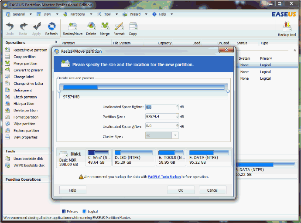Confirm resize with OK button
This screenshot has width=301, height=223.
pyautogui.click(x=181, y=190)
